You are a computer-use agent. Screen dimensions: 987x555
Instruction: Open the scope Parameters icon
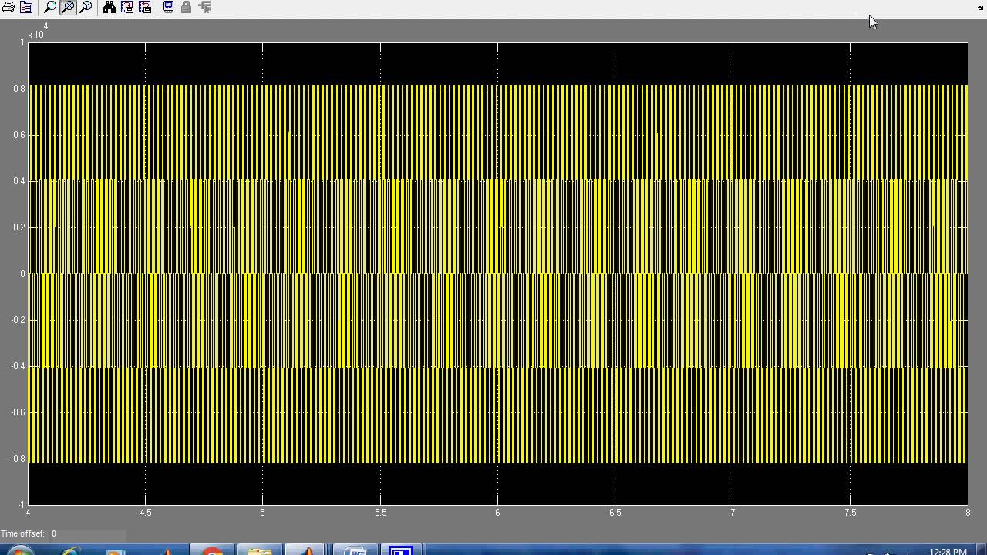(26, 7)
